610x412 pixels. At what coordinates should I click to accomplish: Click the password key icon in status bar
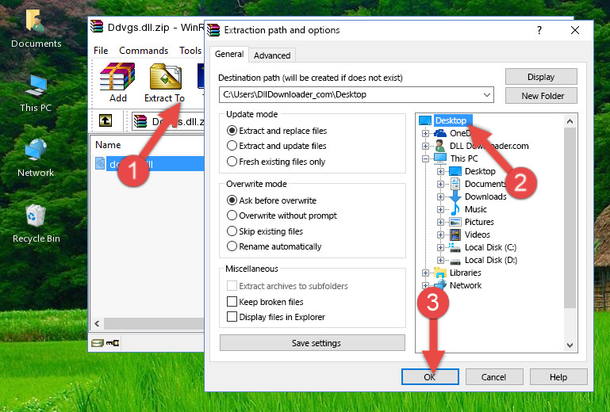pyautogui.click(x=113, y=343)
